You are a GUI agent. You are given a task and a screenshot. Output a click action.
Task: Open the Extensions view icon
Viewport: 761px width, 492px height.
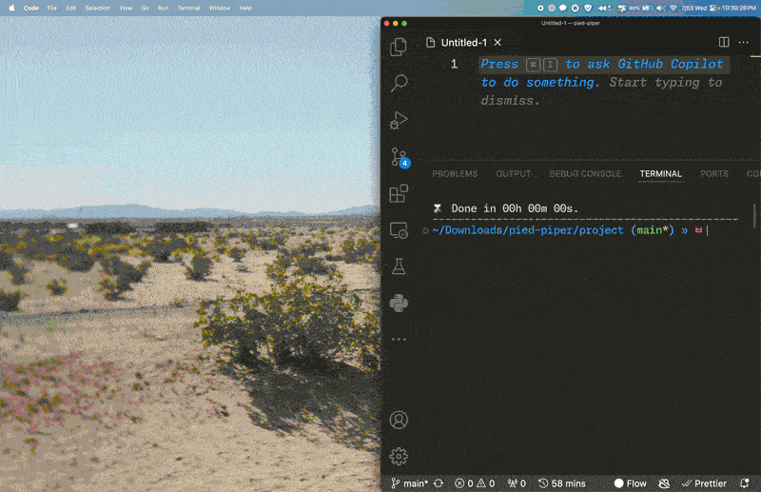click(x=399, y=194)
